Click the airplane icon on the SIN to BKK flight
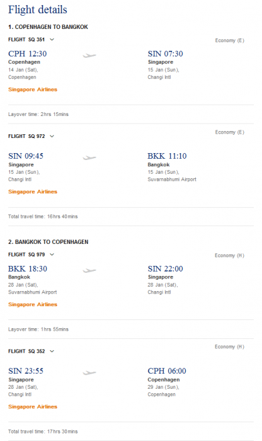The height and width of the screenshot is (441, 262). coord(89,157)
